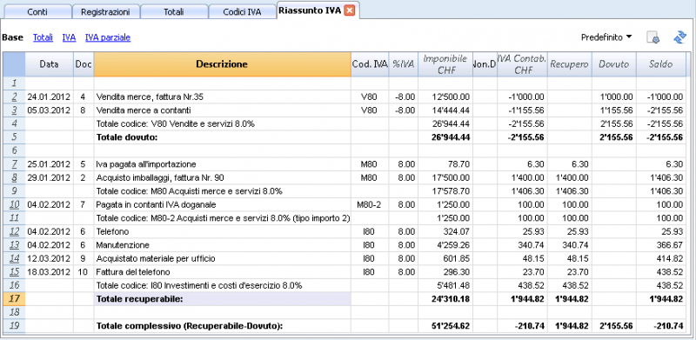Click date cell 05.03.2012
Image resolution: width=696 pixels, height=340 pixels.
pyautogui.click(x=49, y=110)
